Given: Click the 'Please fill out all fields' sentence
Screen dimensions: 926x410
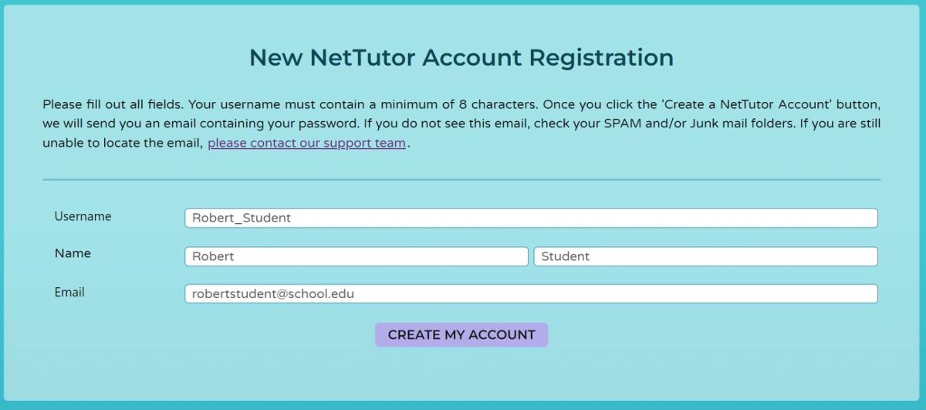Looking at the screenshot, I should tap(113, 103).
